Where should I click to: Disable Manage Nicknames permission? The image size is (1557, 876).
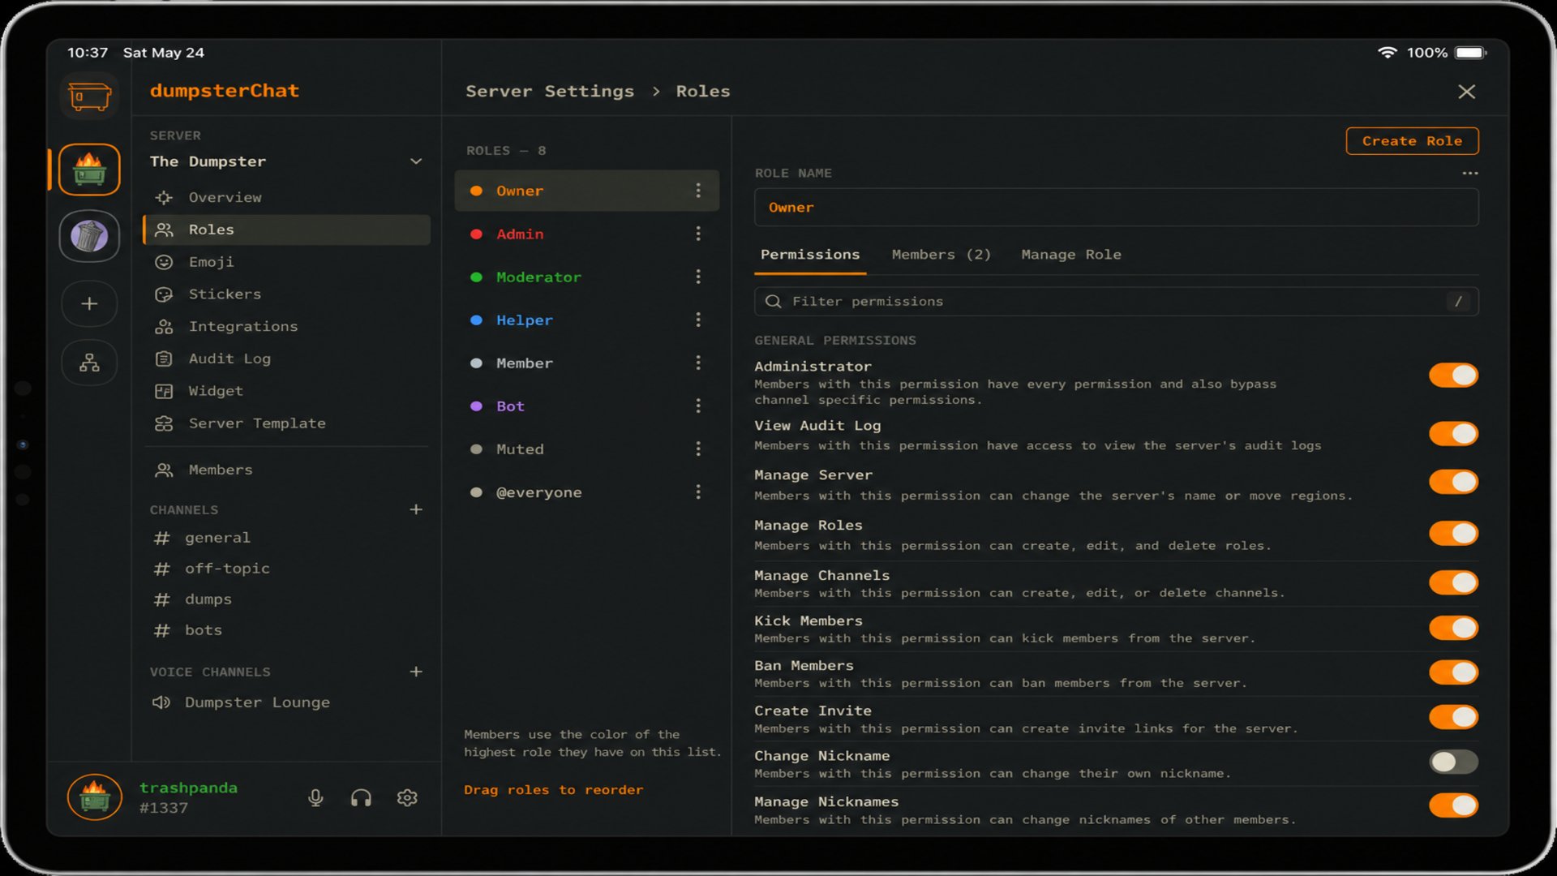tap(1453, 805)
